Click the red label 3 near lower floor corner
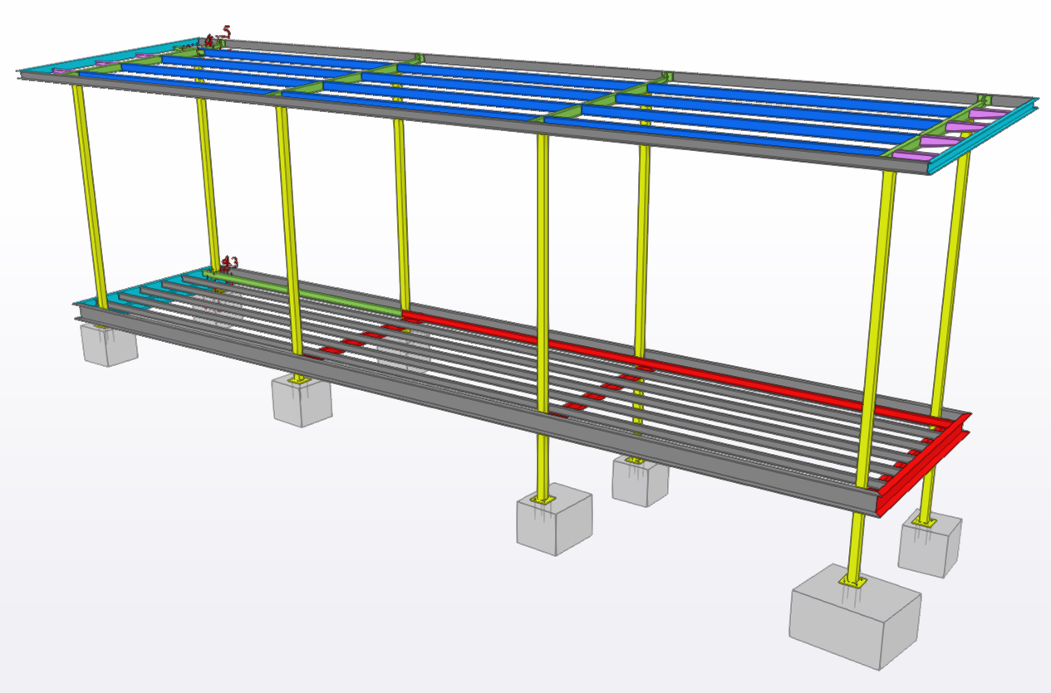Viewport: 1051px width, 693px height. tap(233, 263)
